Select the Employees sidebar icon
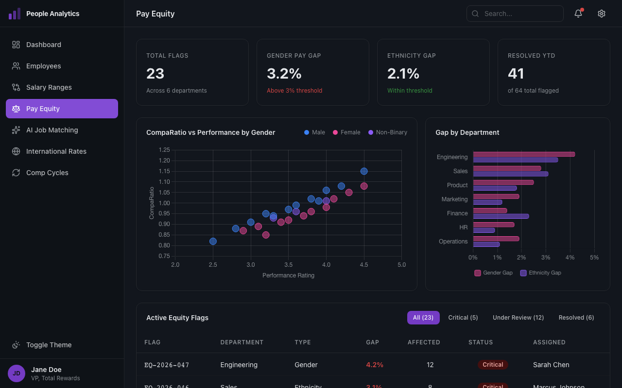Image resolution: width=622 pixels, height=388 pixels. tap(16, 66)
